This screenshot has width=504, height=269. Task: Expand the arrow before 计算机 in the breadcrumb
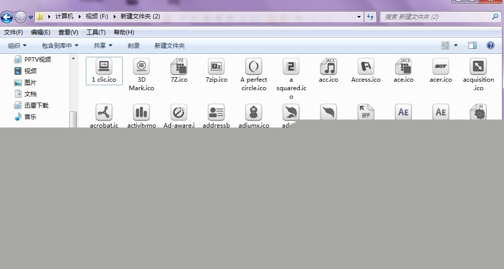pyautogui.click(x=49, y=16)
